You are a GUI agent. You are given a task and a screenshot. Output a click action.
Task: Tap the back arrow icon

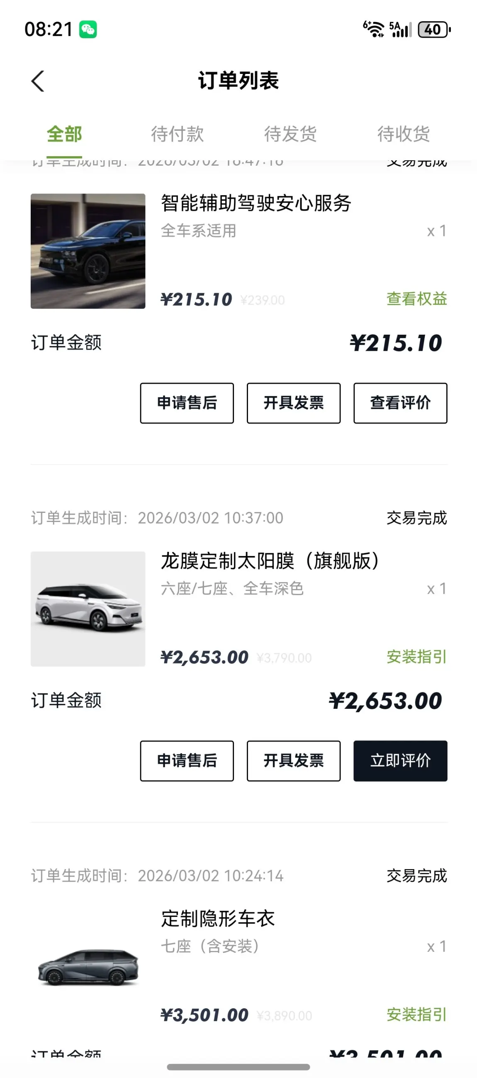(x=38, y=81)
